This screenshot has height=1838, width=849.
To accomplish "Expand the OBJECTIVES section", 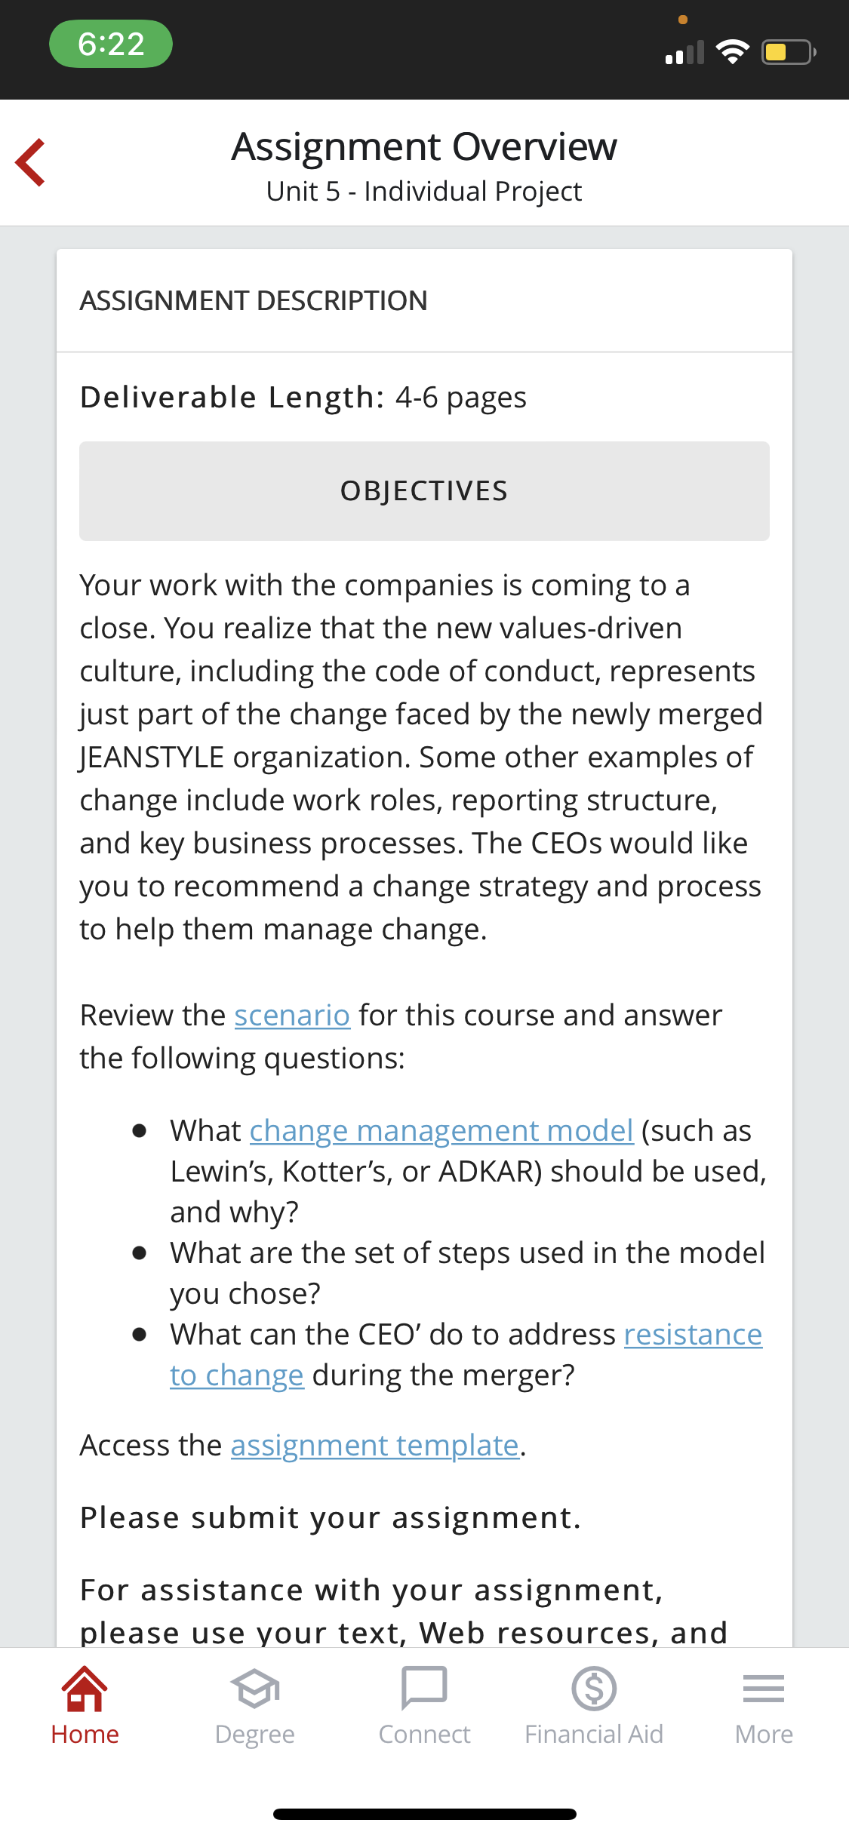I will point(424,491).
